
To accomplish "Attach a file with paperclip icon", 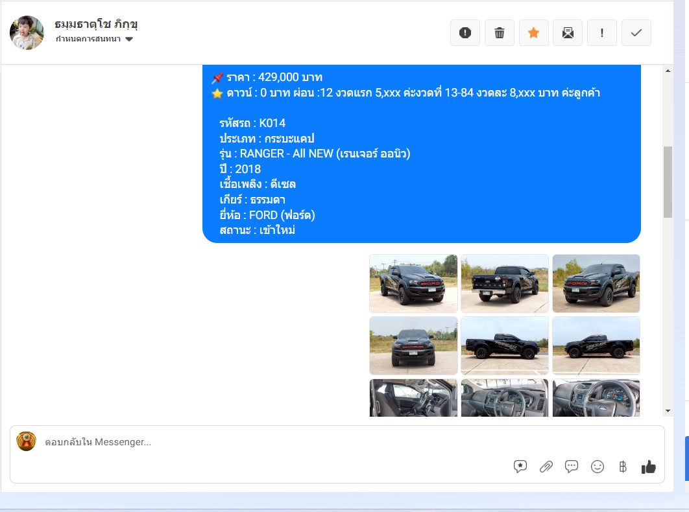I will click(x=546, y=467).
